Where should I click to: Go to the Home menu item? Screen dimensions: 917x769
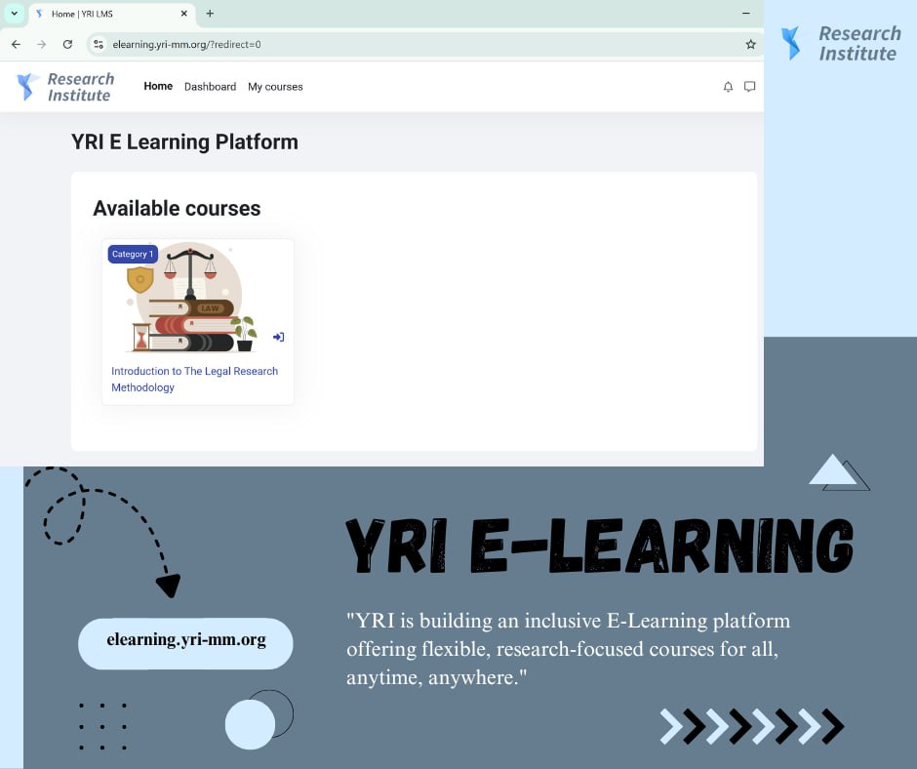(158, 86)
